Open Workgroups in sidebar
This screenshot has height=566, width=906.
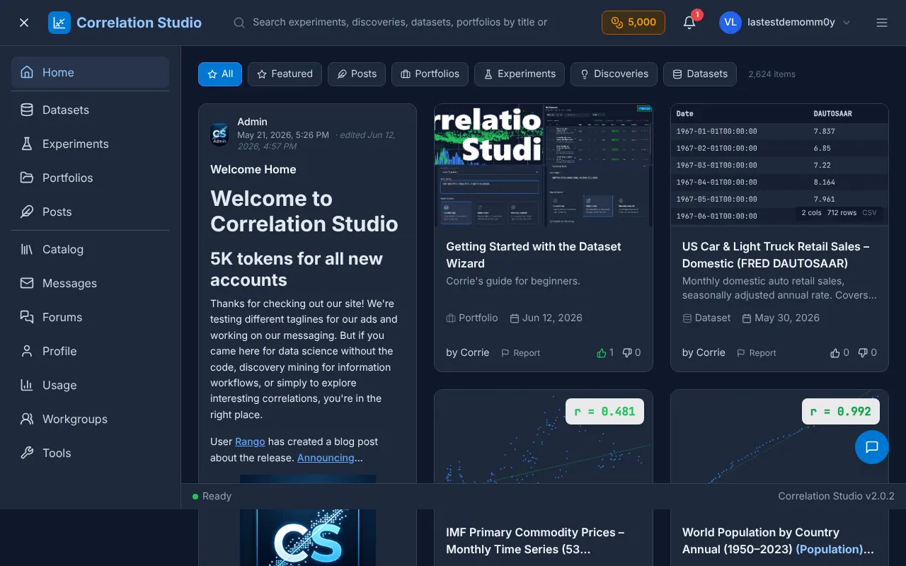(x=90, y=419)
